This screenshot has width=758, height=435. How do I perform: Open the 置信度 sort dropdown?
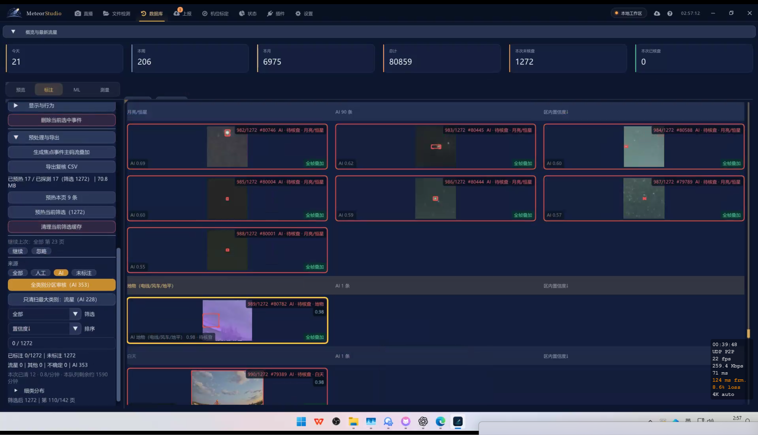pyautogui.click(x=44, y=329)
